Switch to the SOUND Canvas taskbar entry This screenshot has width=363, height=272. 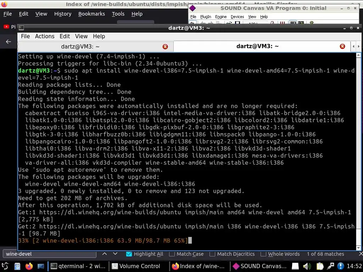tap(260, 266)
